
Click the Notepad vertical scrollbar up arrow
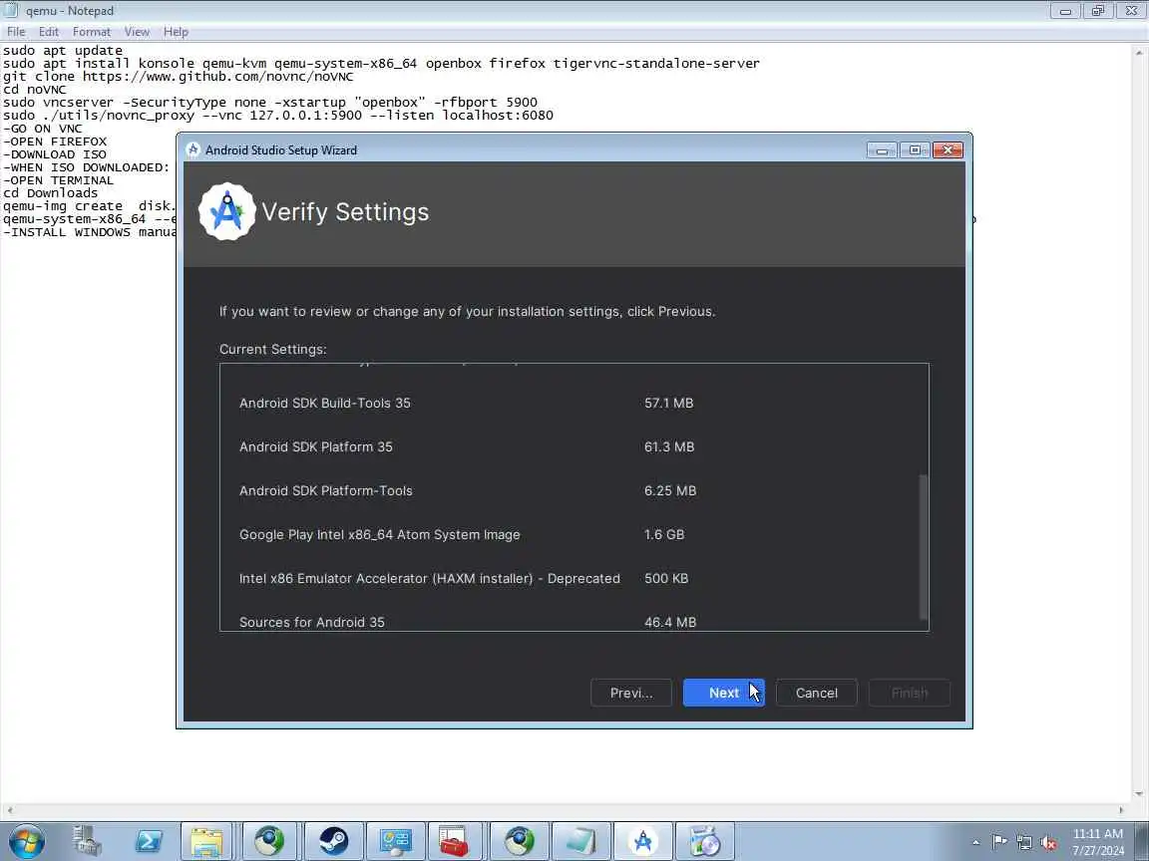point(1139,53)
